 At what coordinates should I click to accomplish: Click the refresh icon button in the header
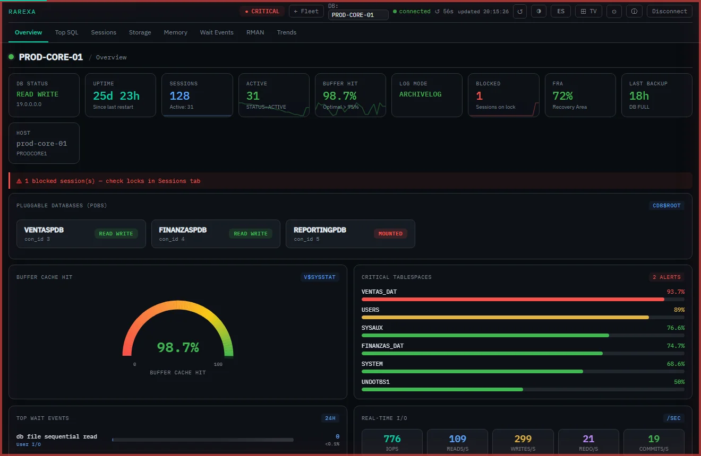pos(520,11)
